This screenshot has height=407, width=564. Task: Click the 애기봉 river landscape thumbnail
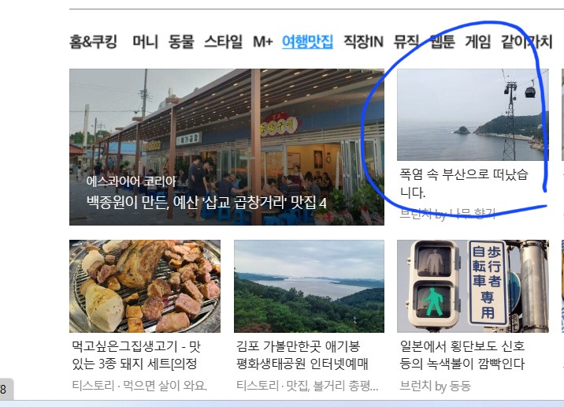(x=309, y=286)
